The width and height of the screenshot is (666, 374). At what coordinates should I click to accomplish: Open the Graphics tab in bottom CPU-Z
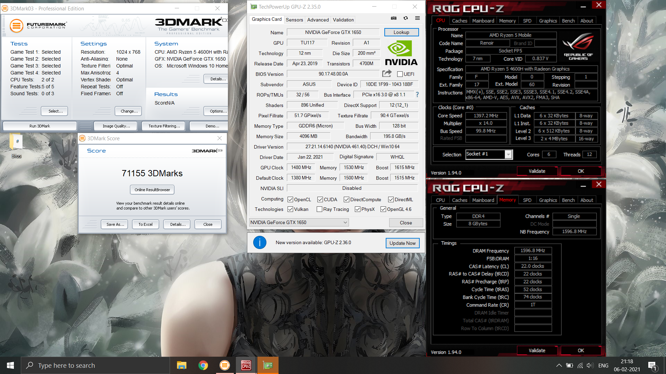pos(548,200)
